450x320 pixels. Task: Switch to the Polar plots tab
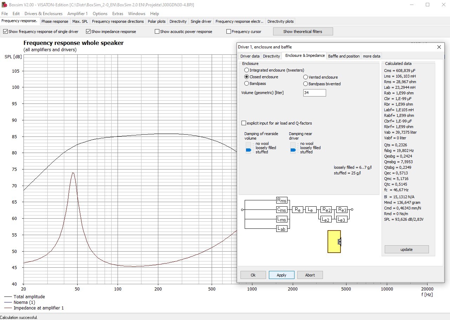[x=157, y=21]
